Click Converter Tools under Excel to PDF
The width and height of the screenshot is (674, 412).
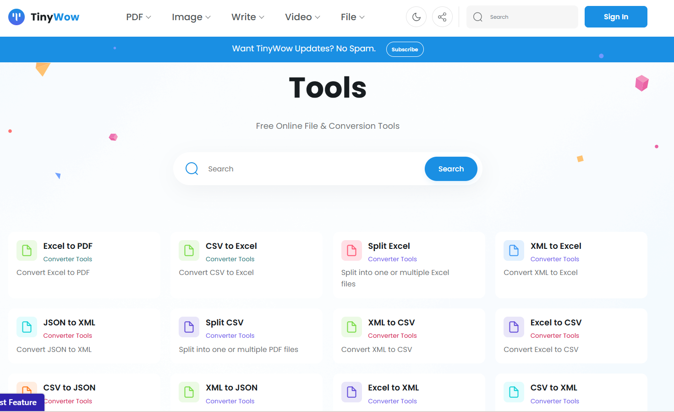[x=68, y=259]
